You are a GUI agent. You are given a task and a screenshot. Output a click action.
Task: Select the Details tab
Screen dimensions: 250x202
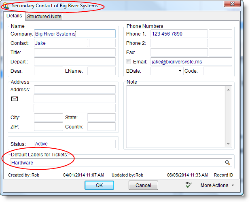click(x=14, y=16)
